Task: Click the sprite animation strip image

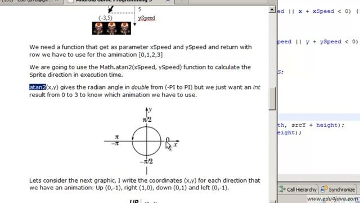Action: point(111,28)
